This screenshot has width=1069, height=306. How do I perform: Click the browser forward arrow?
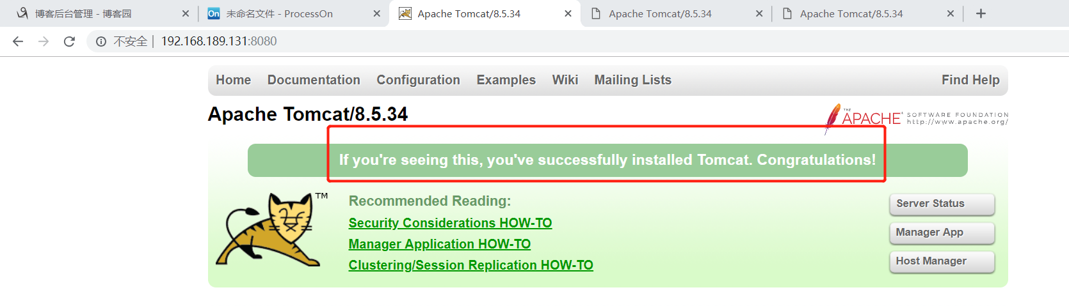pyautogui.click(x=44, y=42)
